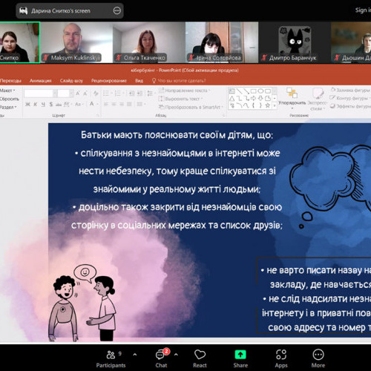Open the Направление текста dropdown

185,91
